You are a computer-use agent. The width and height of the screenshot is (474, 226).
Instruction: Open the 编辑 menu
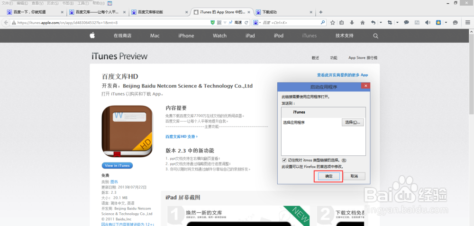[22, 3]
